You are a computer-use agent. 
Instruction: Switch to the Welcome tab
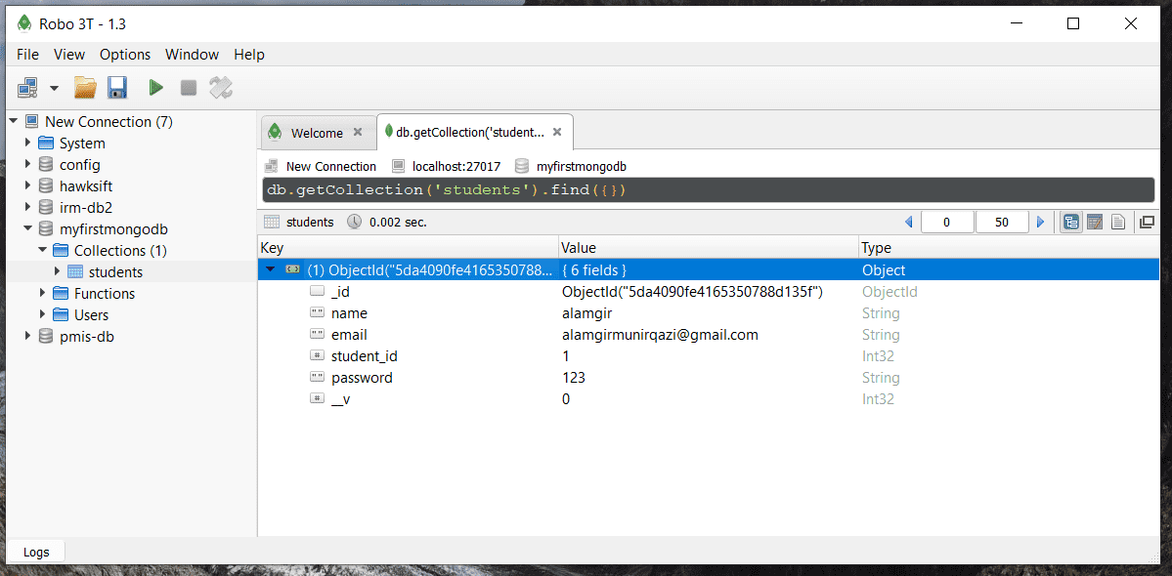pos(316,133)
